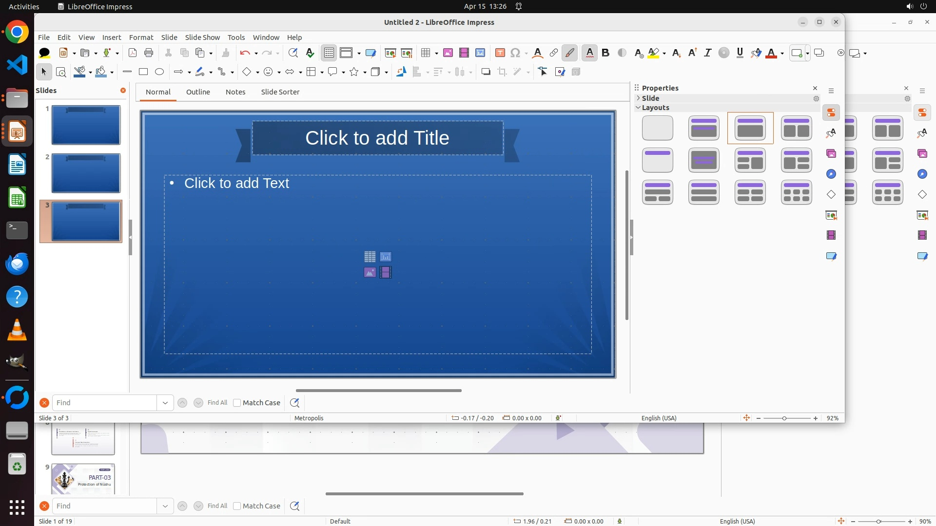This screenshot has width=936, height=526.
Task: Open the Slide Show menu
Action: tap(202, 38)
